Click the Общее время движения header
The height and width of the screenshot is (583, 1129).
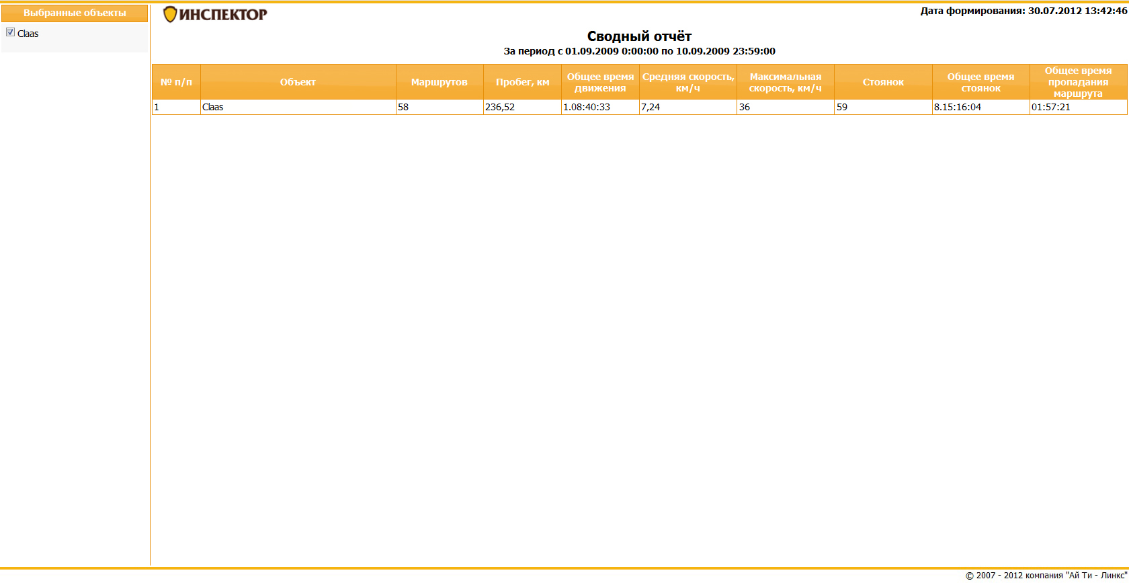click(x=600, y=82)
